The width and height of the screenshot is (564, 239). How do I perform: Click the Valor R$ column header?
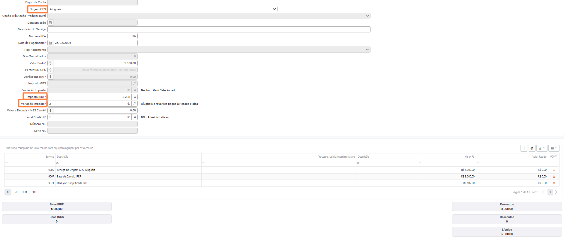point(469,157)
